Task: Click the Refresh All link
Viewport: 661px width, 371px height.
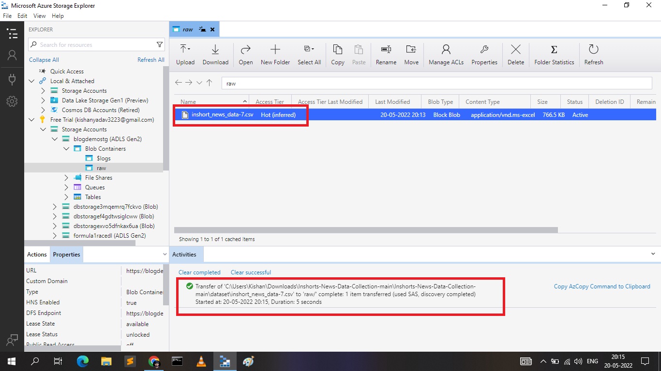Action: (151, 60)
